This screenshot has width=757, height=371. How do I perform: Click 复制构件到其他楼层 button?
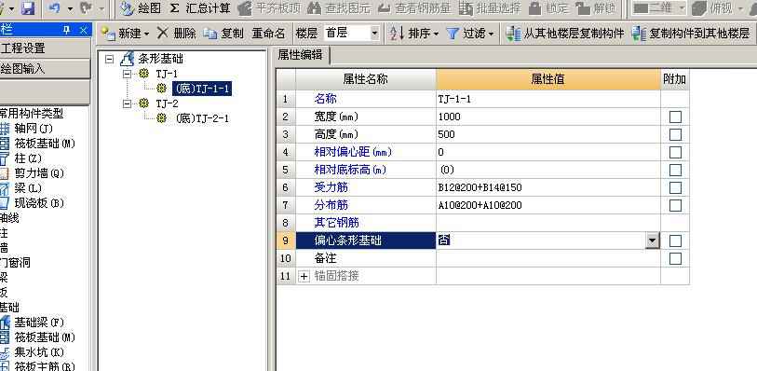click(691, 34)
